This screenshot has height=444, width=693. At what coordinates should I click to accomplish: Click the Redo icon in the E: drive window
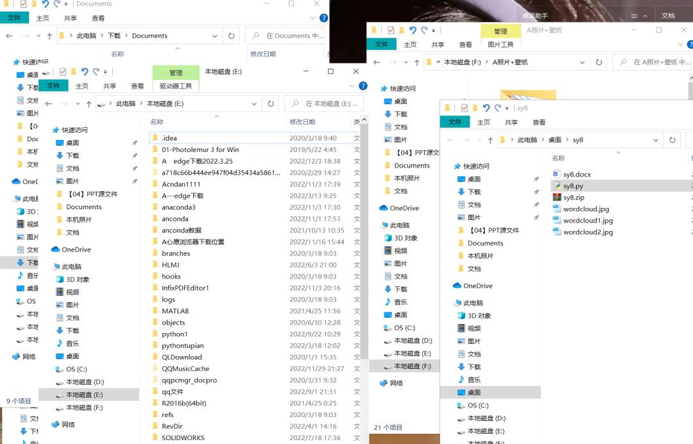pos(96,72)
